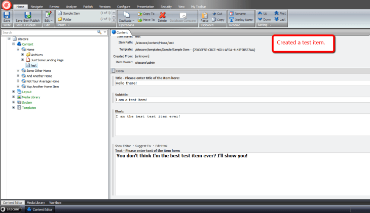Collapse the Content tree node
The height and width of the screenshot is (213, 370).
(x=14, y=44)
